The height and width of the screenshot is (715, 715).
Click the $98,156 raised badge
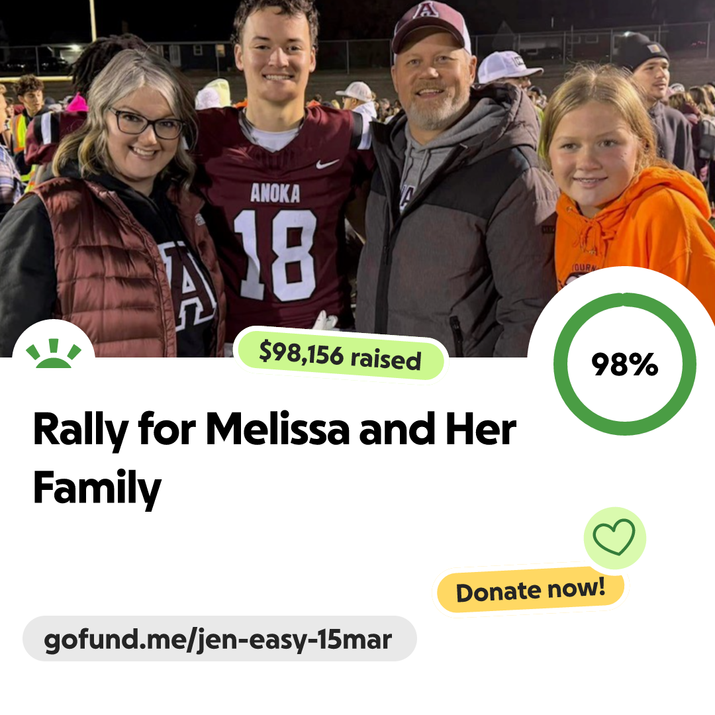[x=340, y=356]
